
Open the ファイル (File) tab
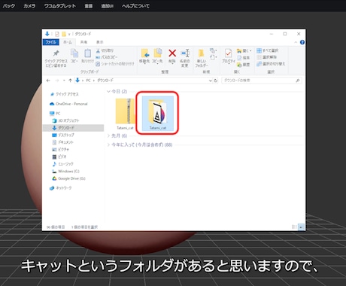pyautogui.click(x=51, y=42)
